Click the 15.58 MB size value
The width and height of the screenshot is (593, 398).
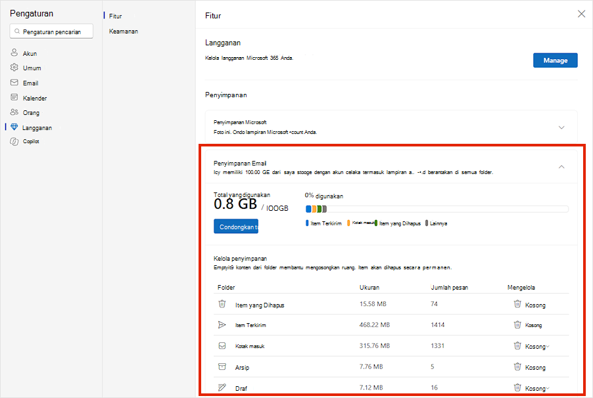[373, 304]
